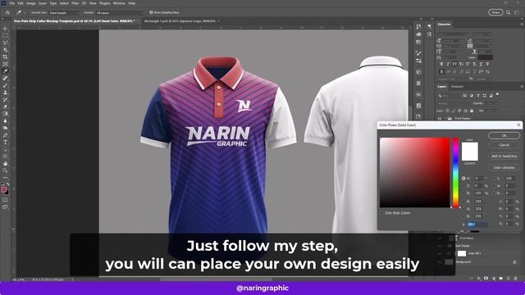This screenshot has width=525, height=295.
Task: Click the create new layer icon
Action: tap(509, 278)
